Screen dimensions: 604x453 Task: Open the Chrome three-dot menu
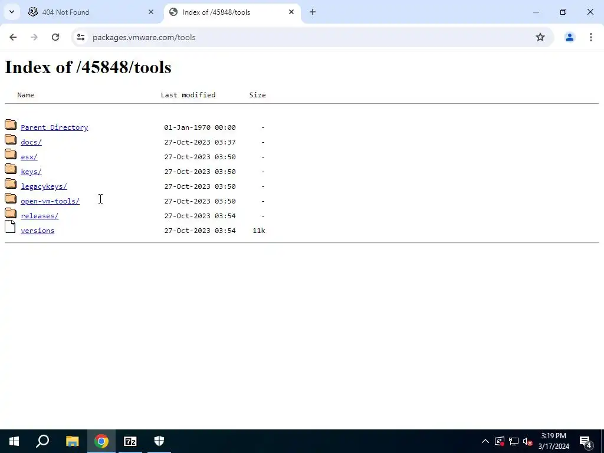click(x=590, y=37)
